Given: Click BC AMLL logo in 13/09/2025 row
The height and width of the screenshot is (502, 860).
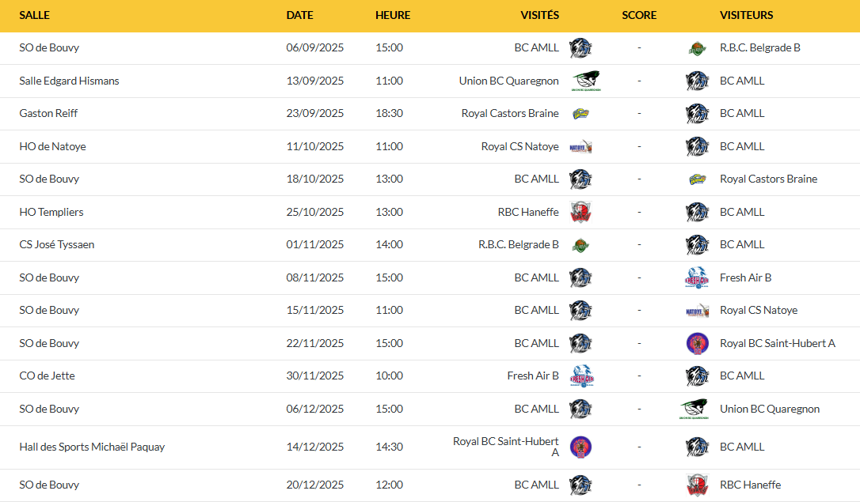Looking at the screenshot, I should point(697,81).
